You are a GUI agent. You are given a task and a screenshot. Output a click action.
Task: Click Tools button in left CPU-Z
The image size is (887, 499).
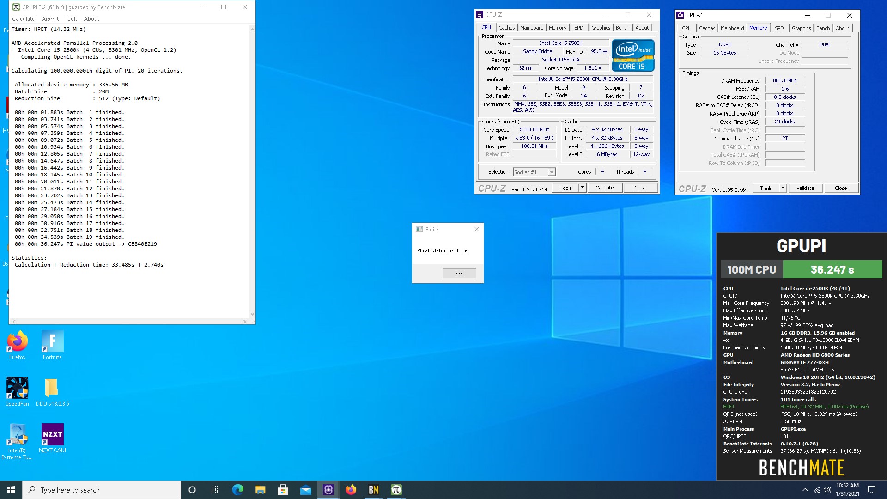565,188
